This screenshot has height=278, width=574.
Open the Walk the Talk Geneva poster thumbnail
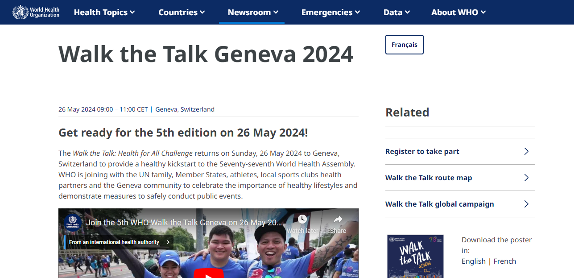coord(415,257)
